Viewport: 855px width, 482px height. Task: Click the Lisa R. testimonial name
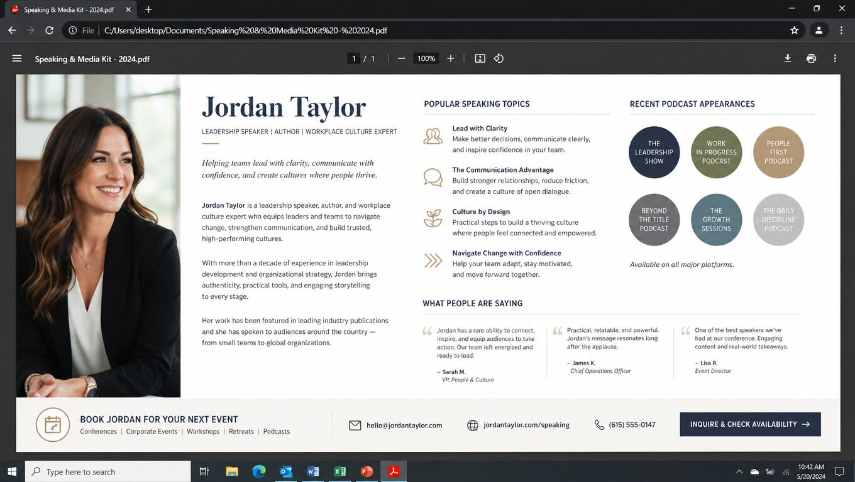pyautogui.click(x=709, y=363)
